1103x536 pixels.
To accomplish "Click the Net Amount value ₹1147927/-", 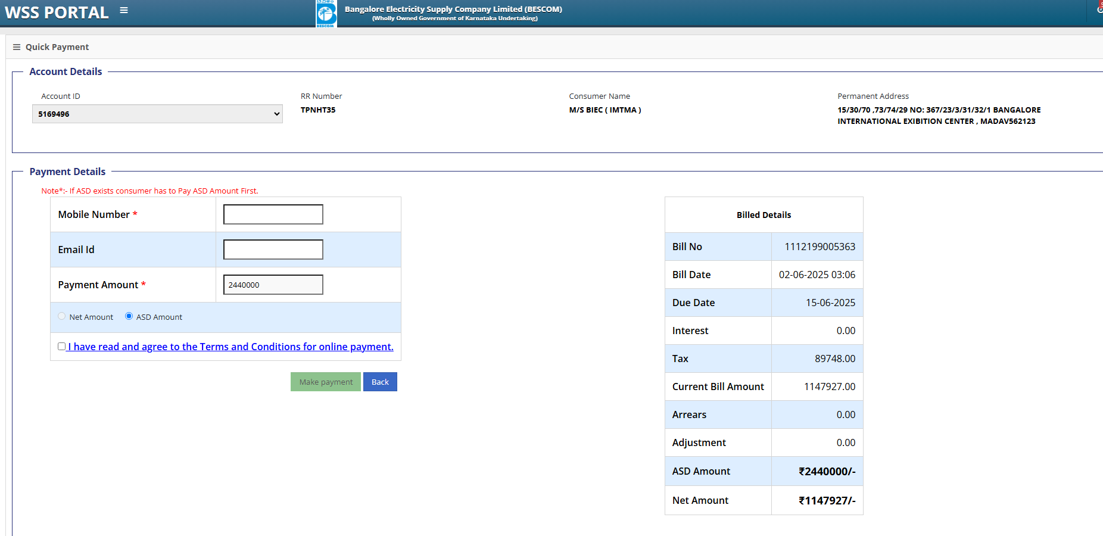I will (x=827, y=500).
